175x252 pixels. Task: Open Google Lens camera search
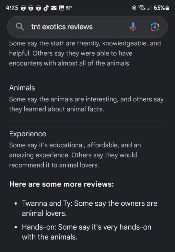(155, 27)
